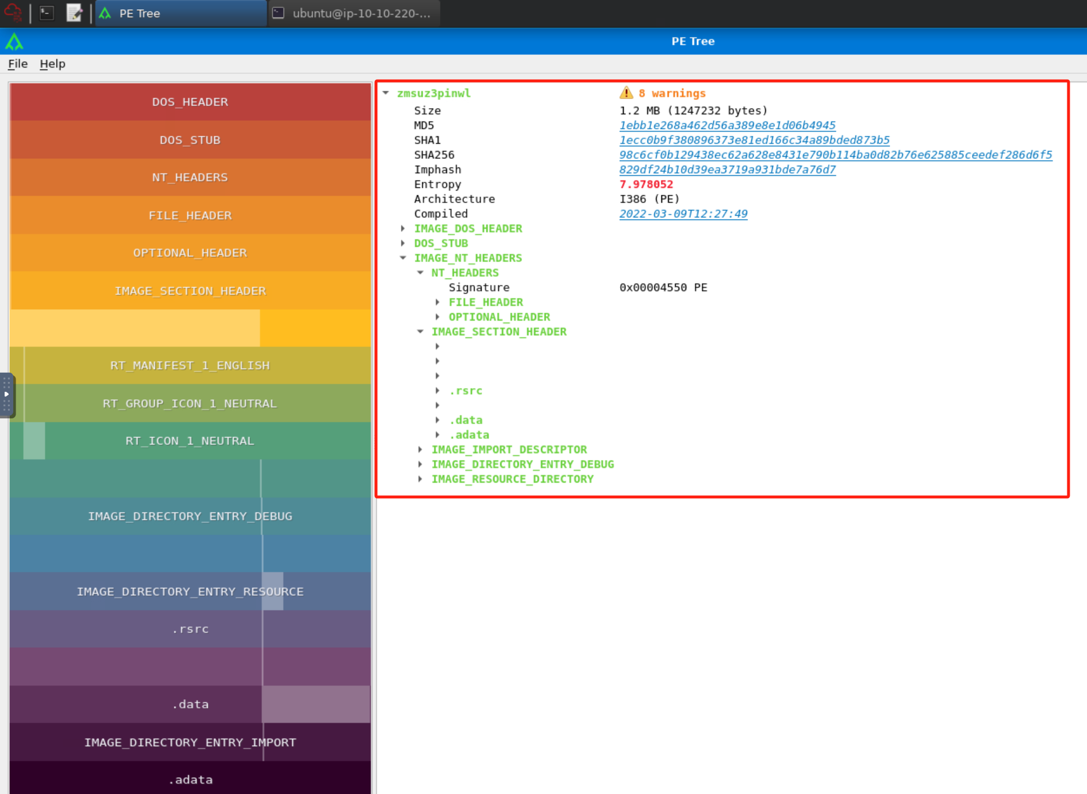Select the IMAGE_DIRECTORY_ENTRY_IMPORT map block

click(x=190, y=742)
